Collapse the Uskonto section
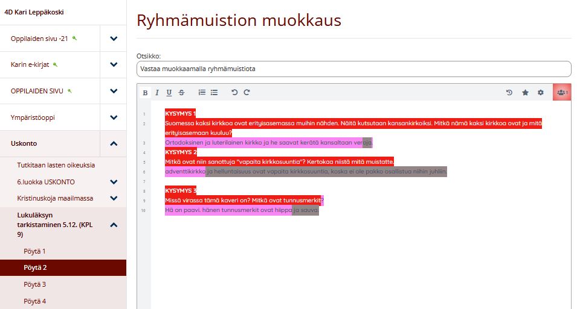The height and width of the screenshot is (309, 577). tap(114, 144)
